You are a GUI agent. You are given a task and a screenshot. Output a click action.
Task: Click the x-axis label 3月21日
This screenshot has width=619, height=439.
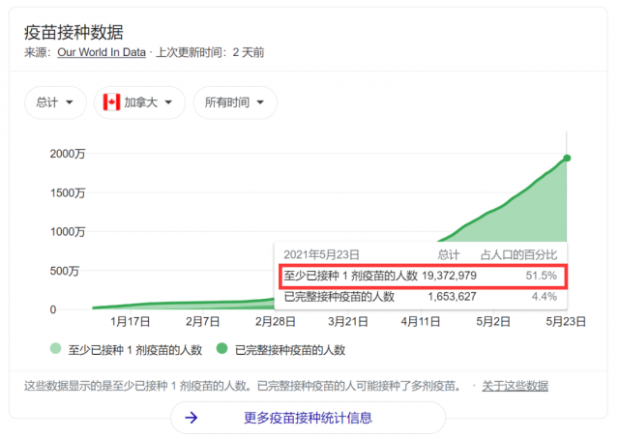coord(348,321)
